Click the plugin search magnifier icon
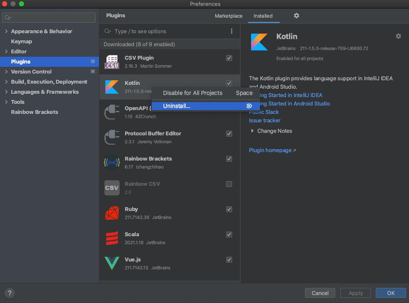 pyautogui.click(x=107, y=31)
